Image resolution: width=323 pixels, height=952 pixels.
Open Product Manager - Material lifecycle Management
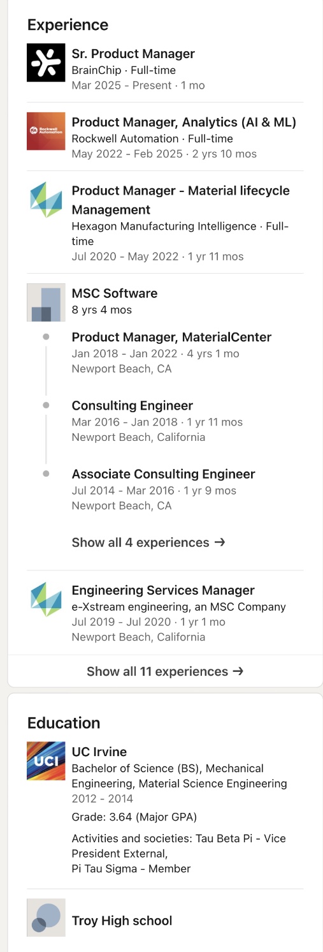tap(181, 200)
